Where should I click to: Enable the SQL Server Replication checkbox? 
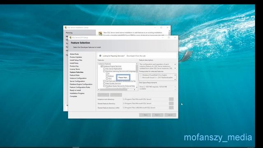click(104, 69)
